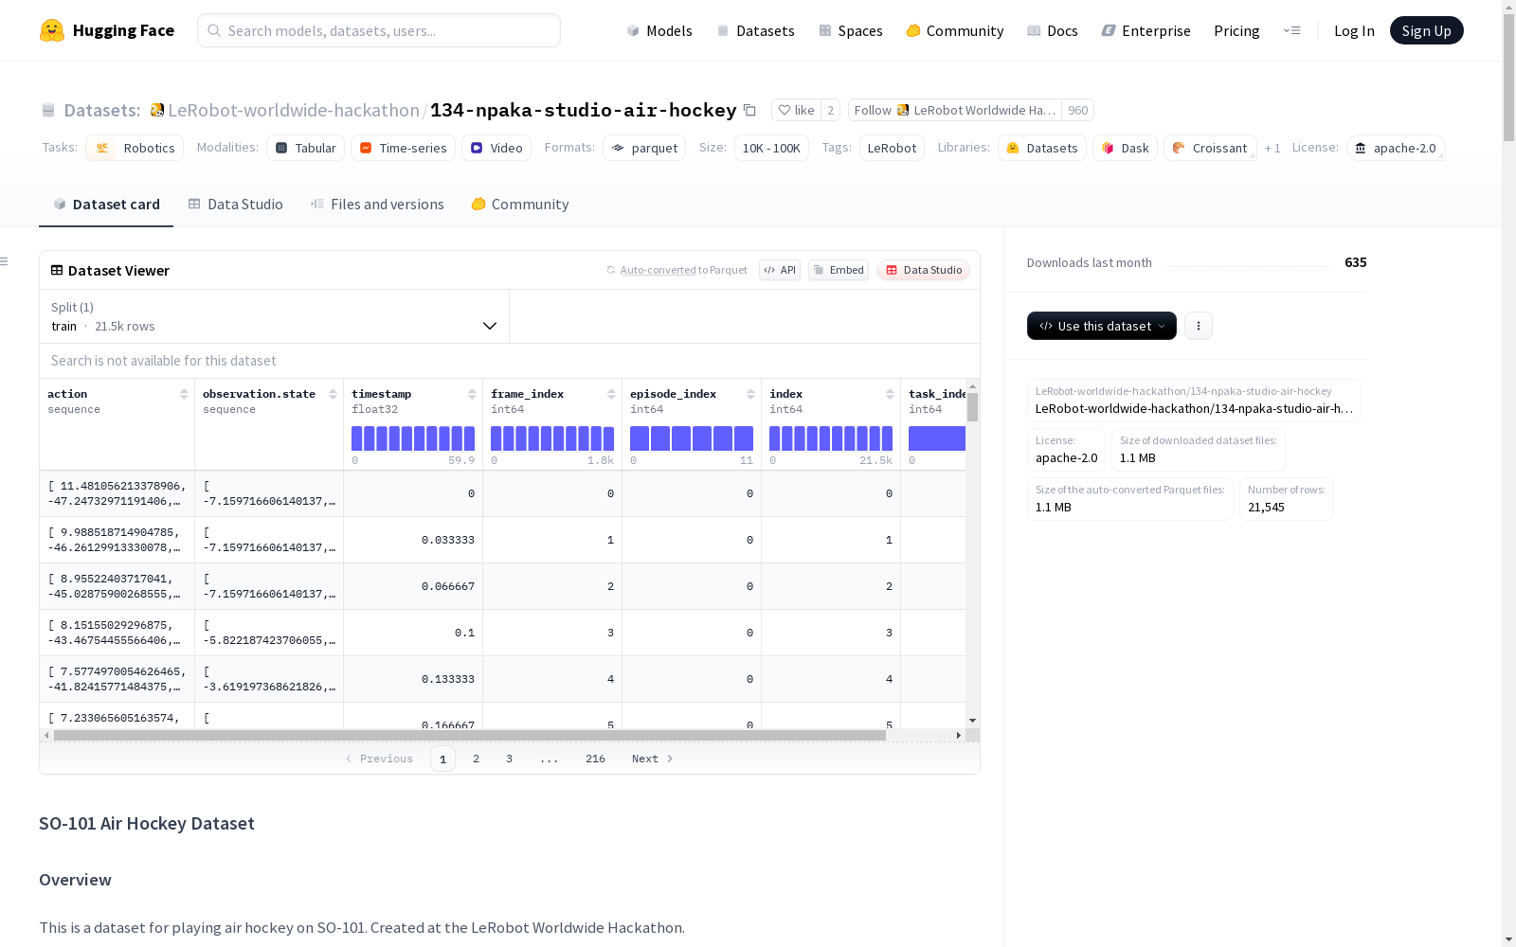
Task: Open Models in the top navigation
Action: (659, 30)
